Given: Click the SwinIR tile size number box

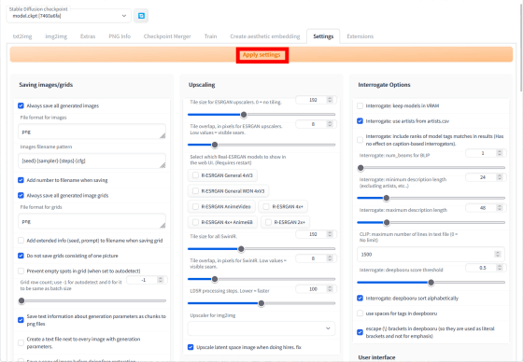Looking at the screenshot, I should 316,234.
